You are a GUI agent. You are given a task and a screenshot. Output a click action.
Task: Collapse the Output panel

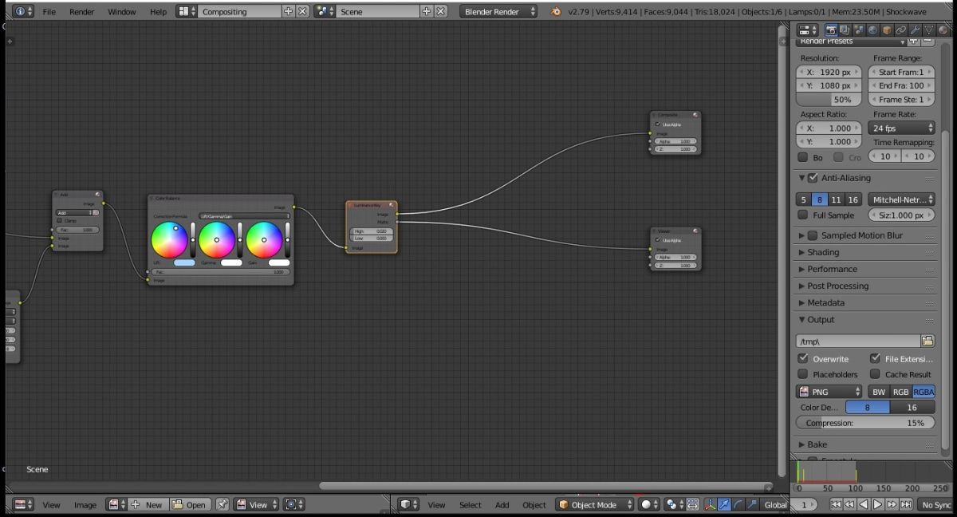[x=821, y=319]
